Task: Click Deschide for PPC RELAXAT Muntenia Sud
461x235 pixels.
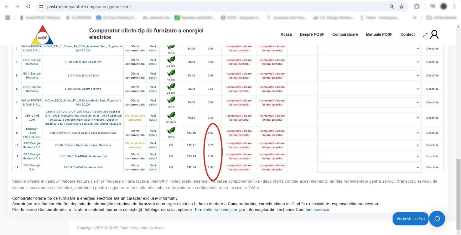Action: coord(432,167)
